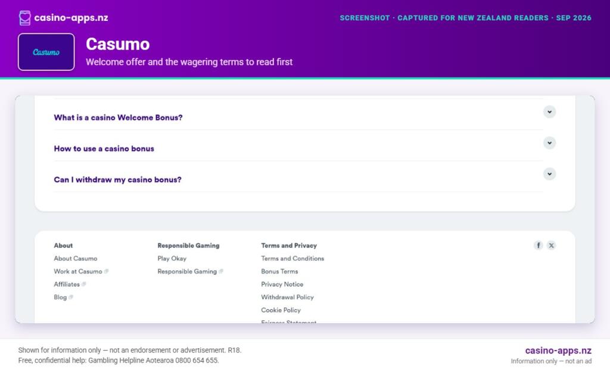The height and width of the screenshot is (372, 610).
Task: Click the 'Shown for information only' disclaimer
Action: [129, 350]
